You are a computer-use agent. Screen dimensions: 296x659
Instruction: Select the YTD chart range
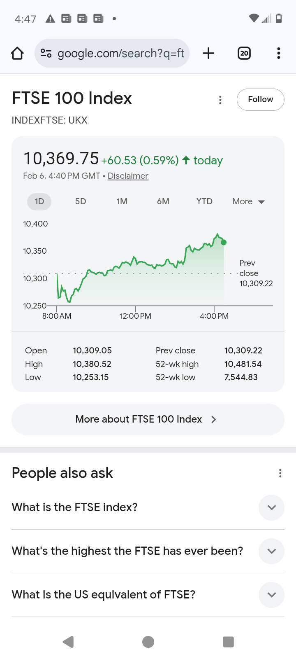[204, 201]
